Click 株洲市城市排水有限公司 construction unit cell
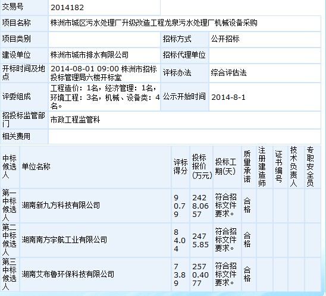Viewport: 326px width, 296px height. (x=89, y=55)
